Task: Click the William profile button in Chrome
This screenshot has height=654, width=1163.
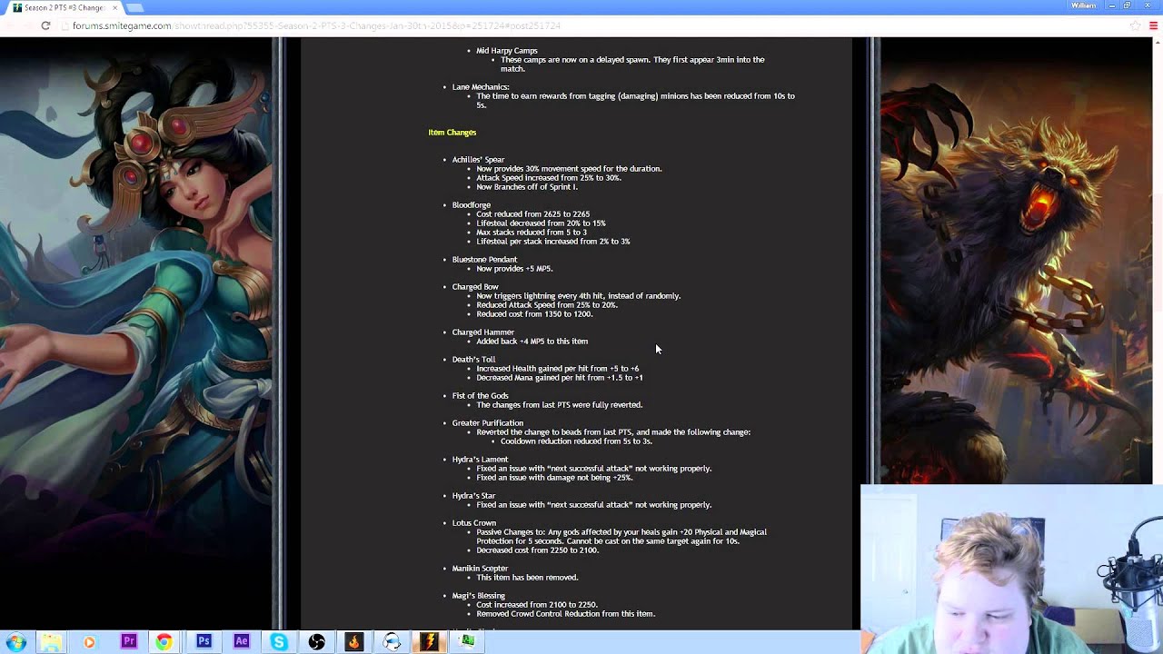Action: tap(1084, 5)
